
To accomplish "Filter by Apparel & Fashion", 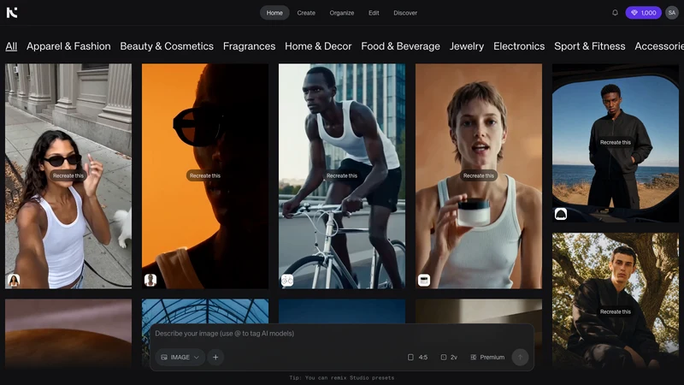I will (68, 46).
